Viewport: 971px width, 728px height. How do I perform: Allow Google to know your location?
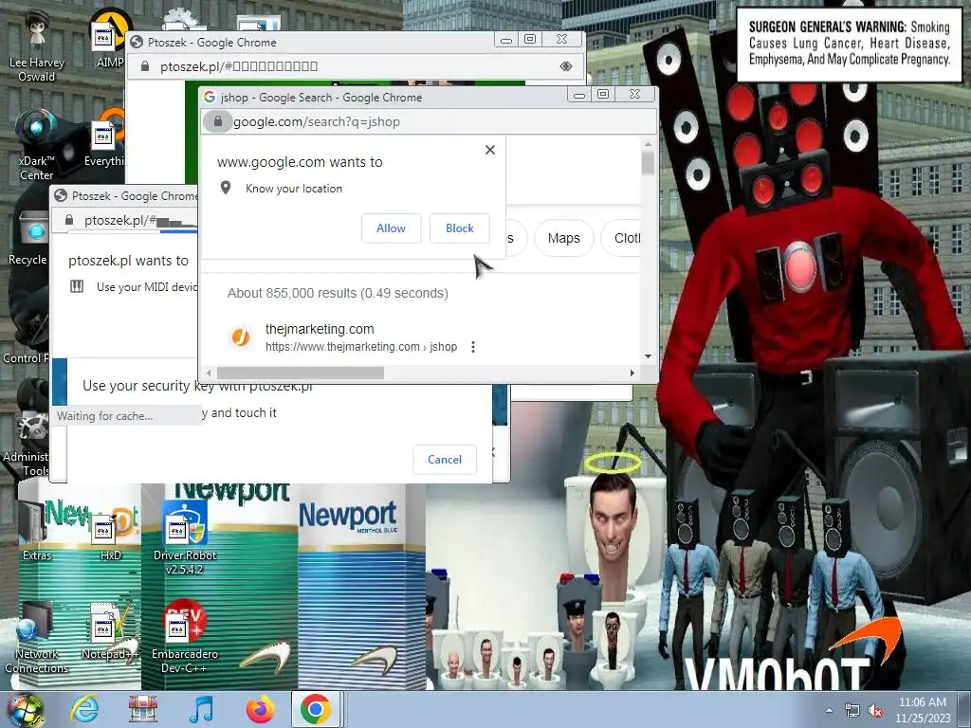click(x=391, y=228)
